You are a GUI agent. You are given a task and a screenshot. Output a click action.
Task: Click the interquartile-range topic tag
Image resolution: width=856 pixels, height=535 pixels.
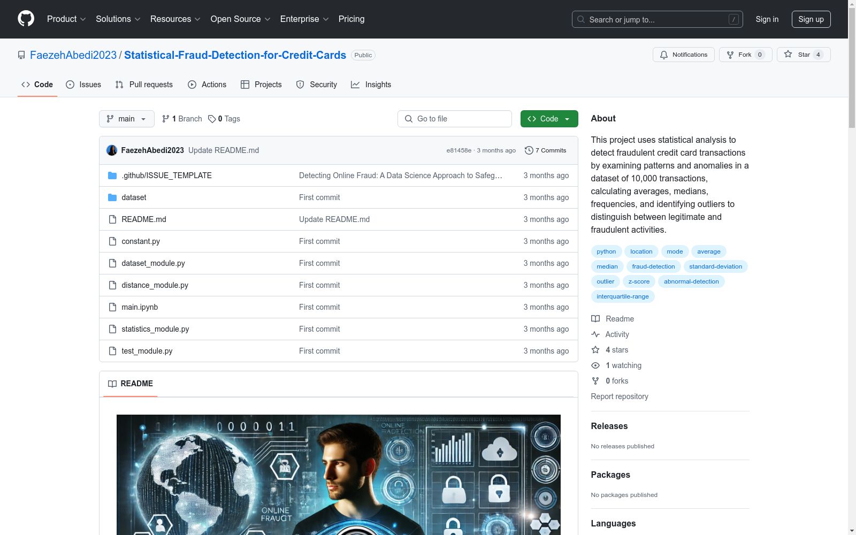623,296
